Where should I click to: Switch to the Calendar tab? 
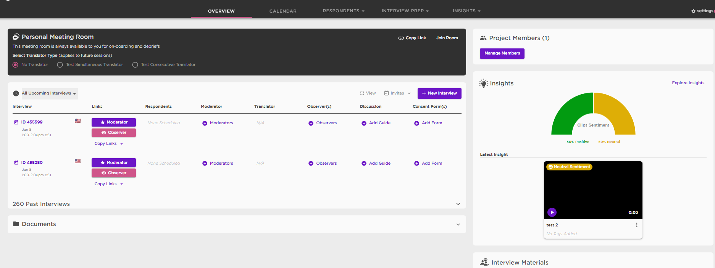pos(283,11)
